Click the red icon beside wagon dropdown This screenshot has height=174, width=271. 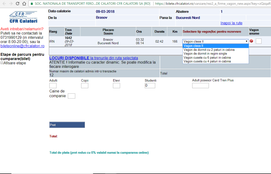251,41
